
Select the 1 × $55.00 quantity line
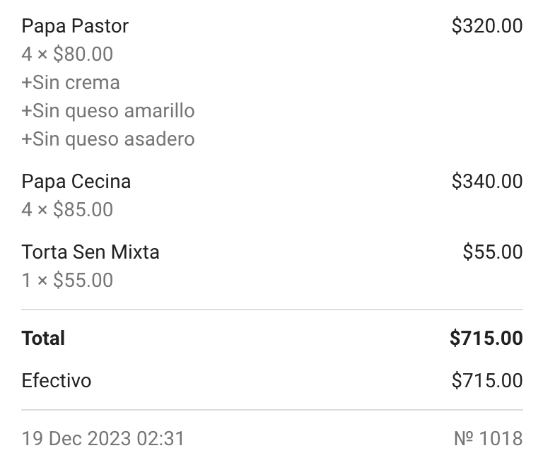pyautogui.click(x=67, y=281)
